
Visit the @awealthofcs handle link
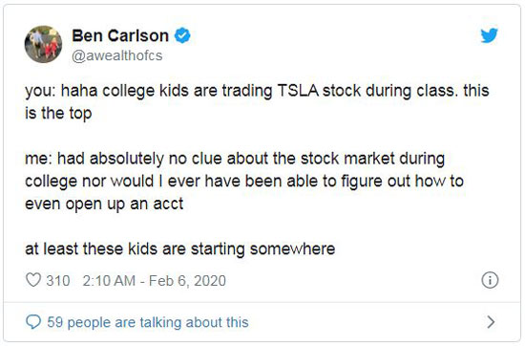(x=116, y=55)
